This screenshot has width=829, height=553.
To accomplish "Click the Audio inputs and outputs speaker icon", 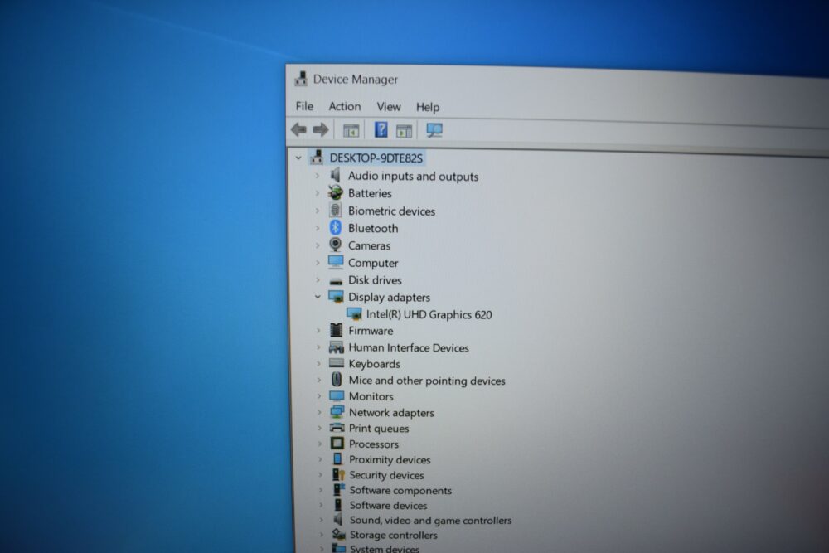I will coord(335,175).
